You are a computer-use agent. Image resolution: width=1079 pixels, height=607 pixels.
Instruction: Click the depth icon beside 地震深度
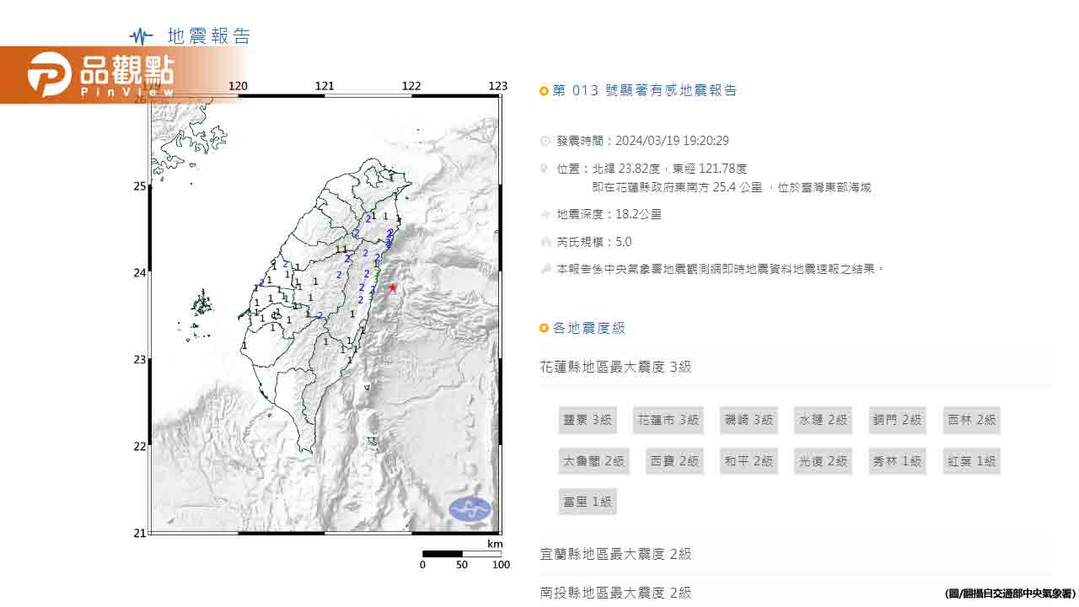coord(545,214)
